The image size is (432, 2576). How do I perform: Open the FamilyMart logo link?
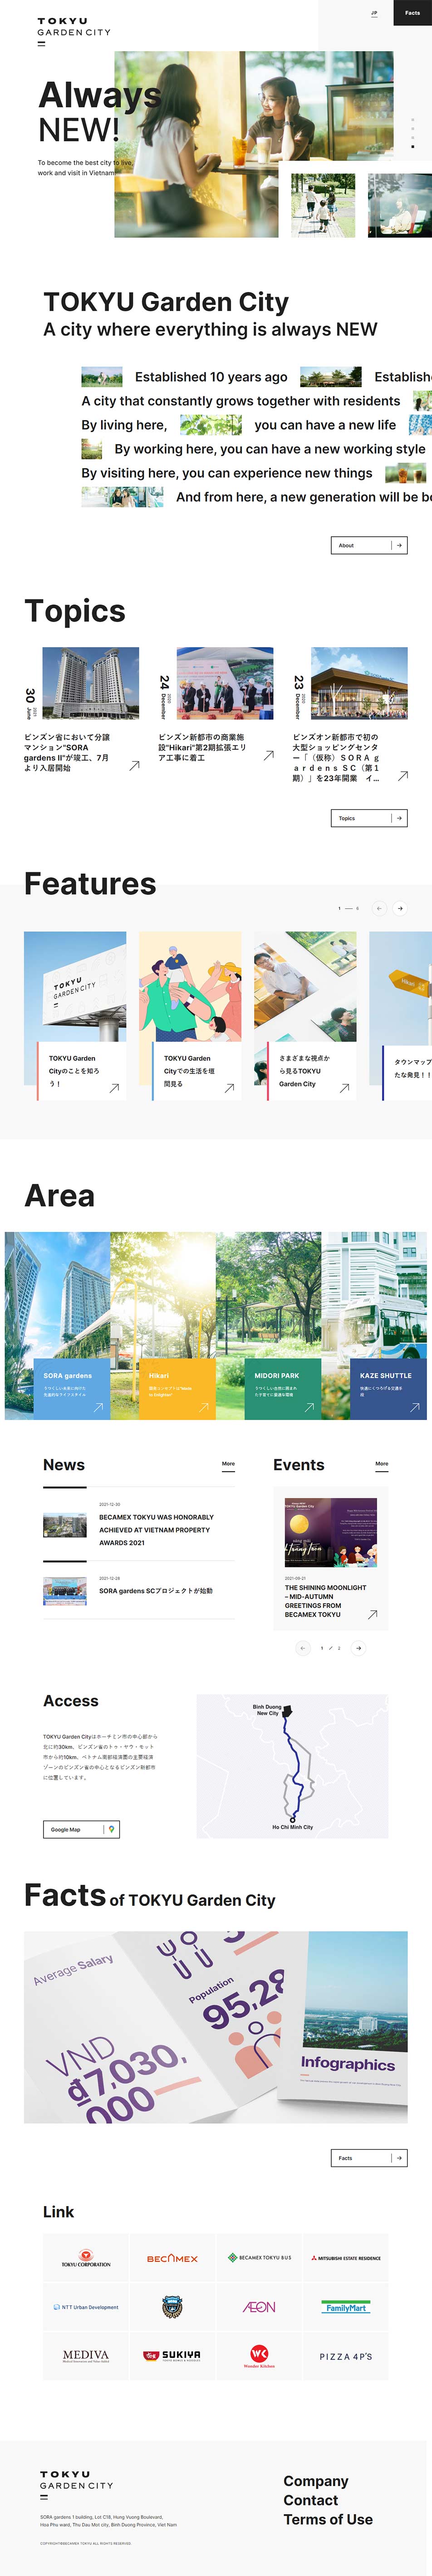345,2307
